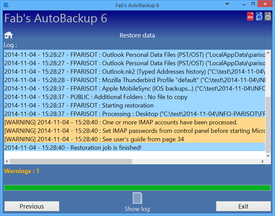Select the 'Restoration job is finished!' log line

click(73, 147)
